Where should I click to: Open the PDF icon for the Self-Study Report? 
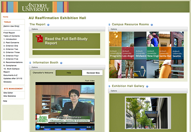point(39,39)
